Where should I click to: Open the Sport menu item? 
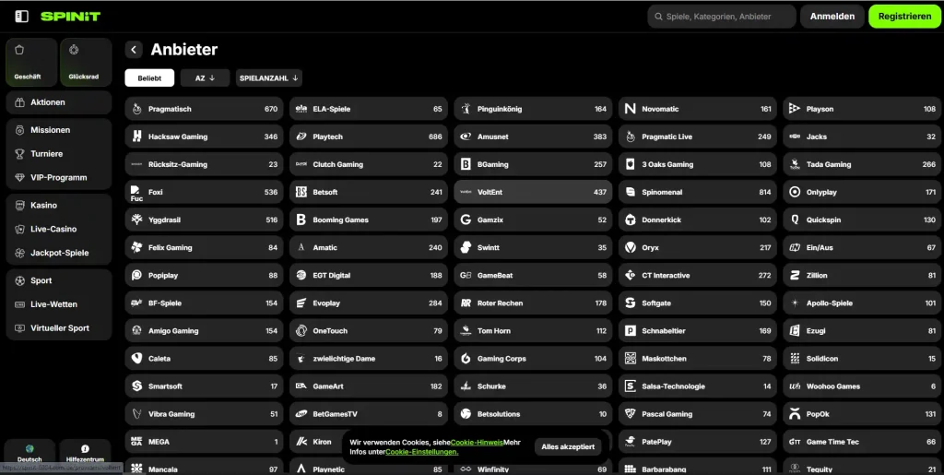[59, 280]
